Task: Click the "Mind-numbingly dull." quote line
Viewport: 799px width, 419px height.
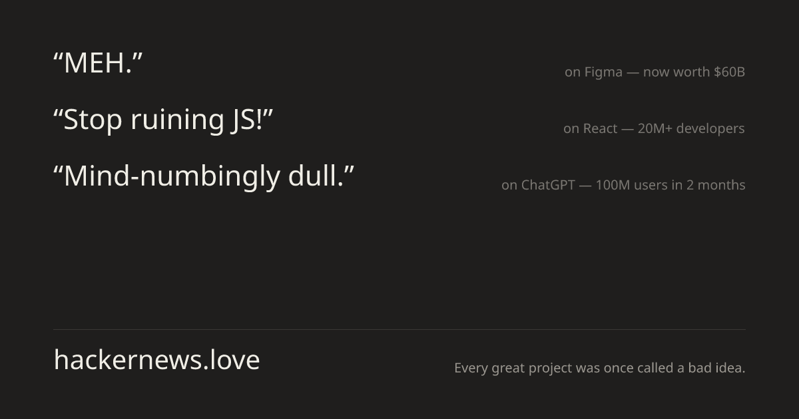Action: click(203, 176)
